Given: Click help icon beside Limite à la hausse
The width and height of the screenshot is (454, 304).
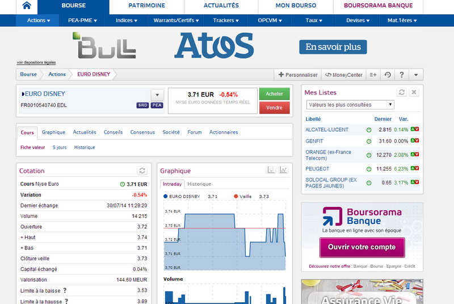Looking at the screenshot, I should tap(66, 301).
